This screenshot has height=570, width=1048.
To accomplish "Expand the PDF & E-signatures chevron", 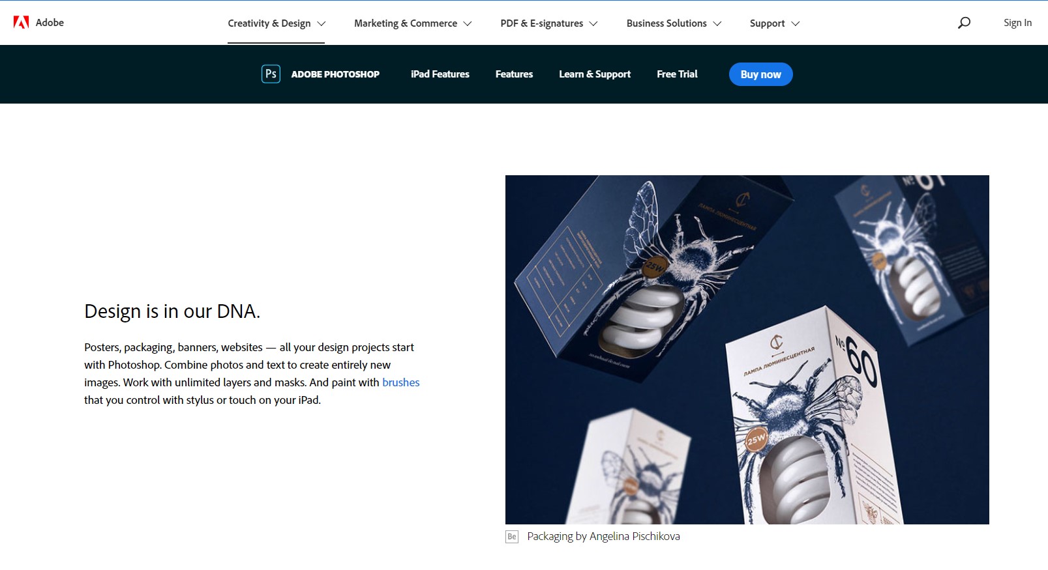I will [x=593, y=23].
